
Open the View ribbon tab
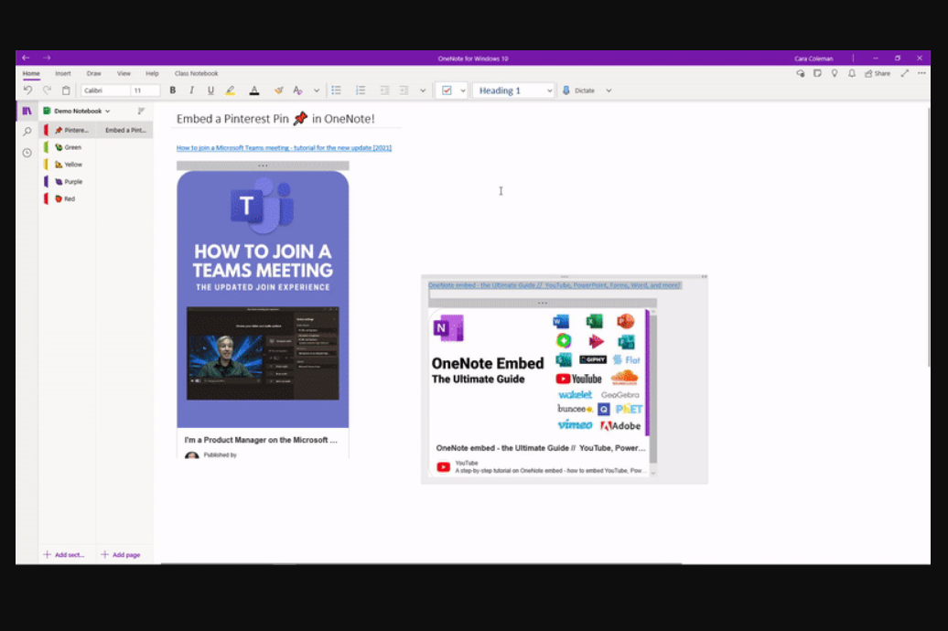pyautogui.click(x=124, y=74)
